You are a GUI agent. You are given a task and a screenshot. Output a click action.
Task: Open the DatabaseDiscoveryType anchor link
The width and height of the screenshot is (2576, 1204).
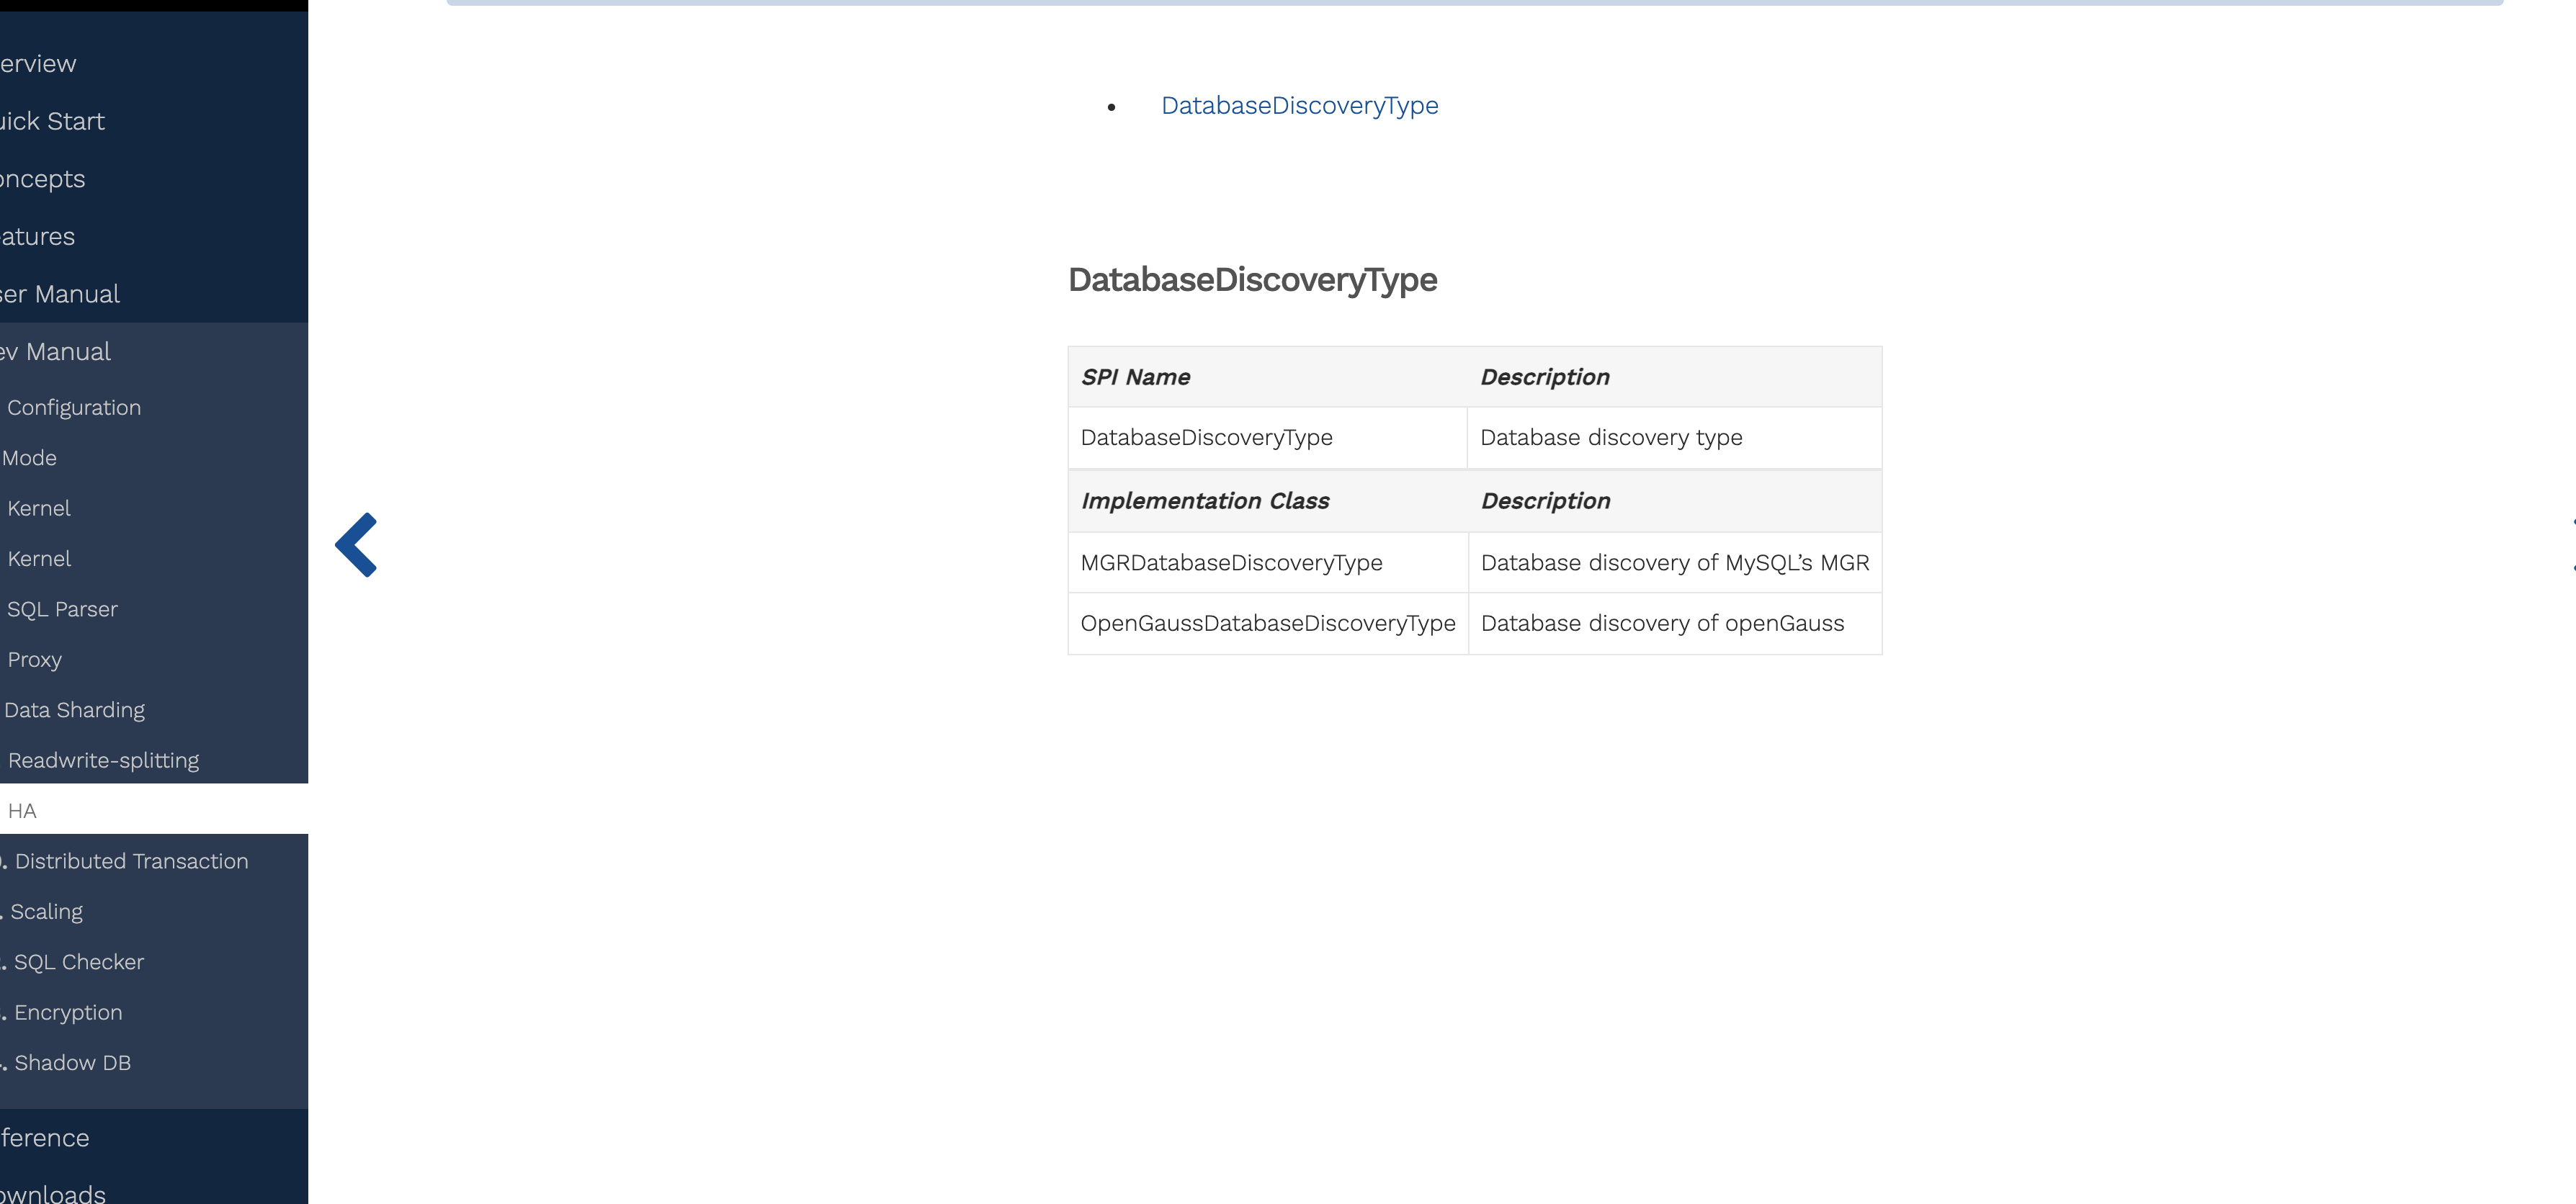click(x=1299, y=106)
